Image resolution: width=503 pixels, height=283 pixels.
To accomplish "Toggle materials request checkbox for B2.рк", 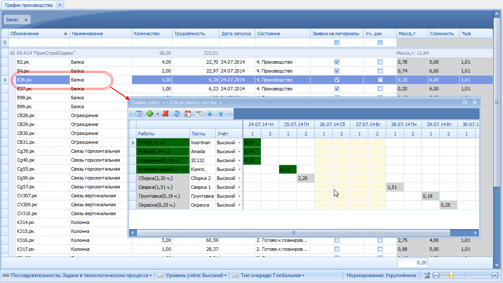I will pyautogui.click(x=337, y=62).
